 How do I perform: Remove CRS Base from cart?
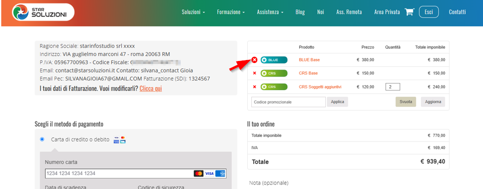254,73
